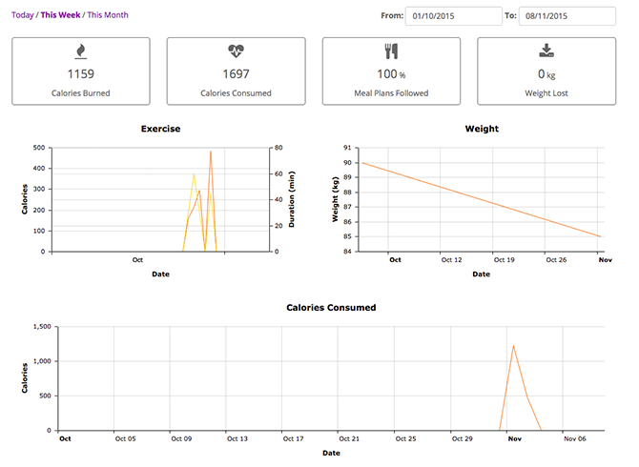The width and height of the screenshot is (639, 467).
Task: Click the fork and knife meal icon
Action: point(391,51)
